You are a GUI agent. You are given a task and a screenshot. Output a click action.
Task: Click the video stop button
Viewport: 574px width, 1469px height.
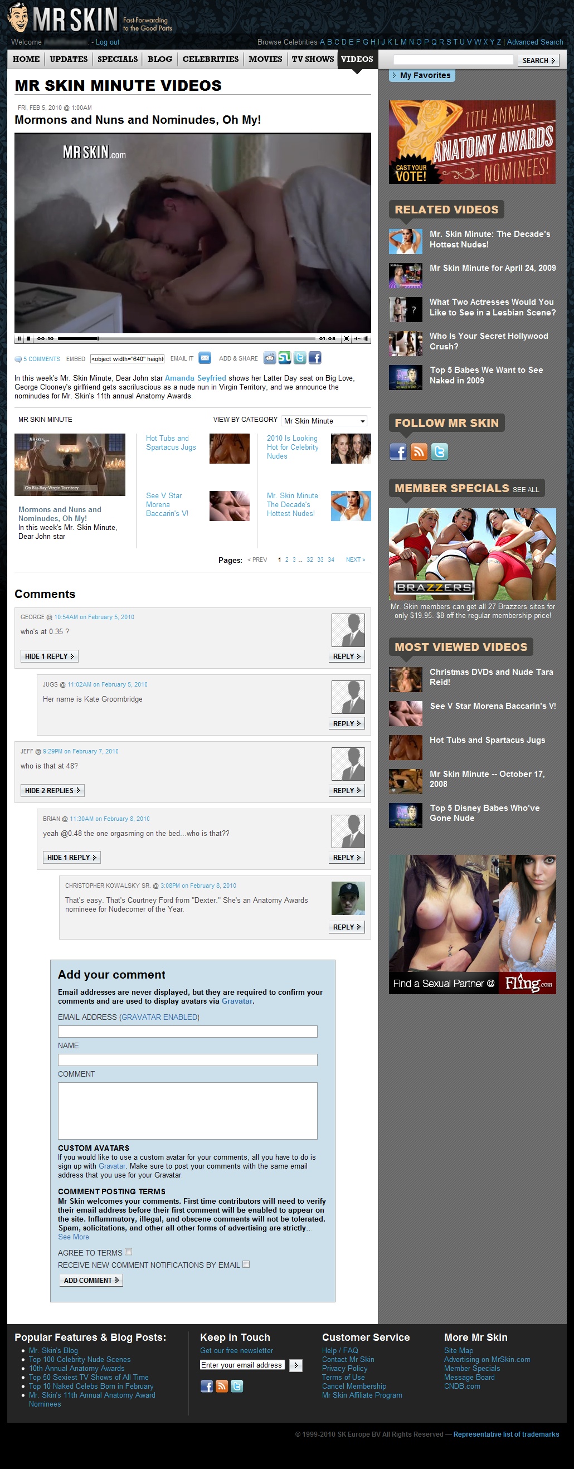[x=28, y=338]
